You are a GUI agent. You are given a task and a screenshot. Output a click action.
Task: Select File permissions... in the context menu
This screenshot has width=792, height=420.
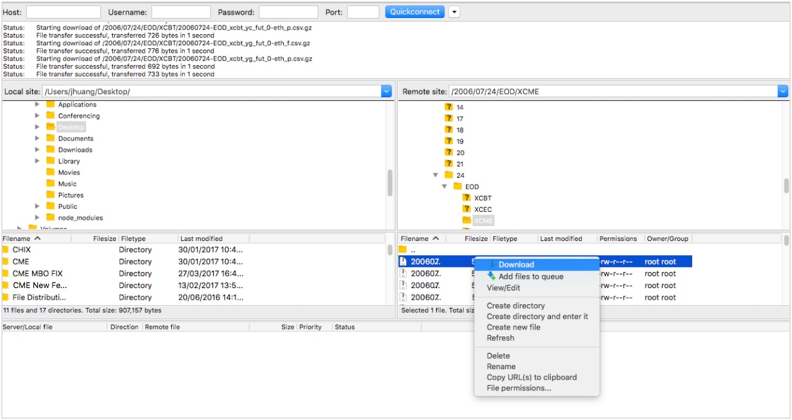pyautogui.click(x=519, y=388)
